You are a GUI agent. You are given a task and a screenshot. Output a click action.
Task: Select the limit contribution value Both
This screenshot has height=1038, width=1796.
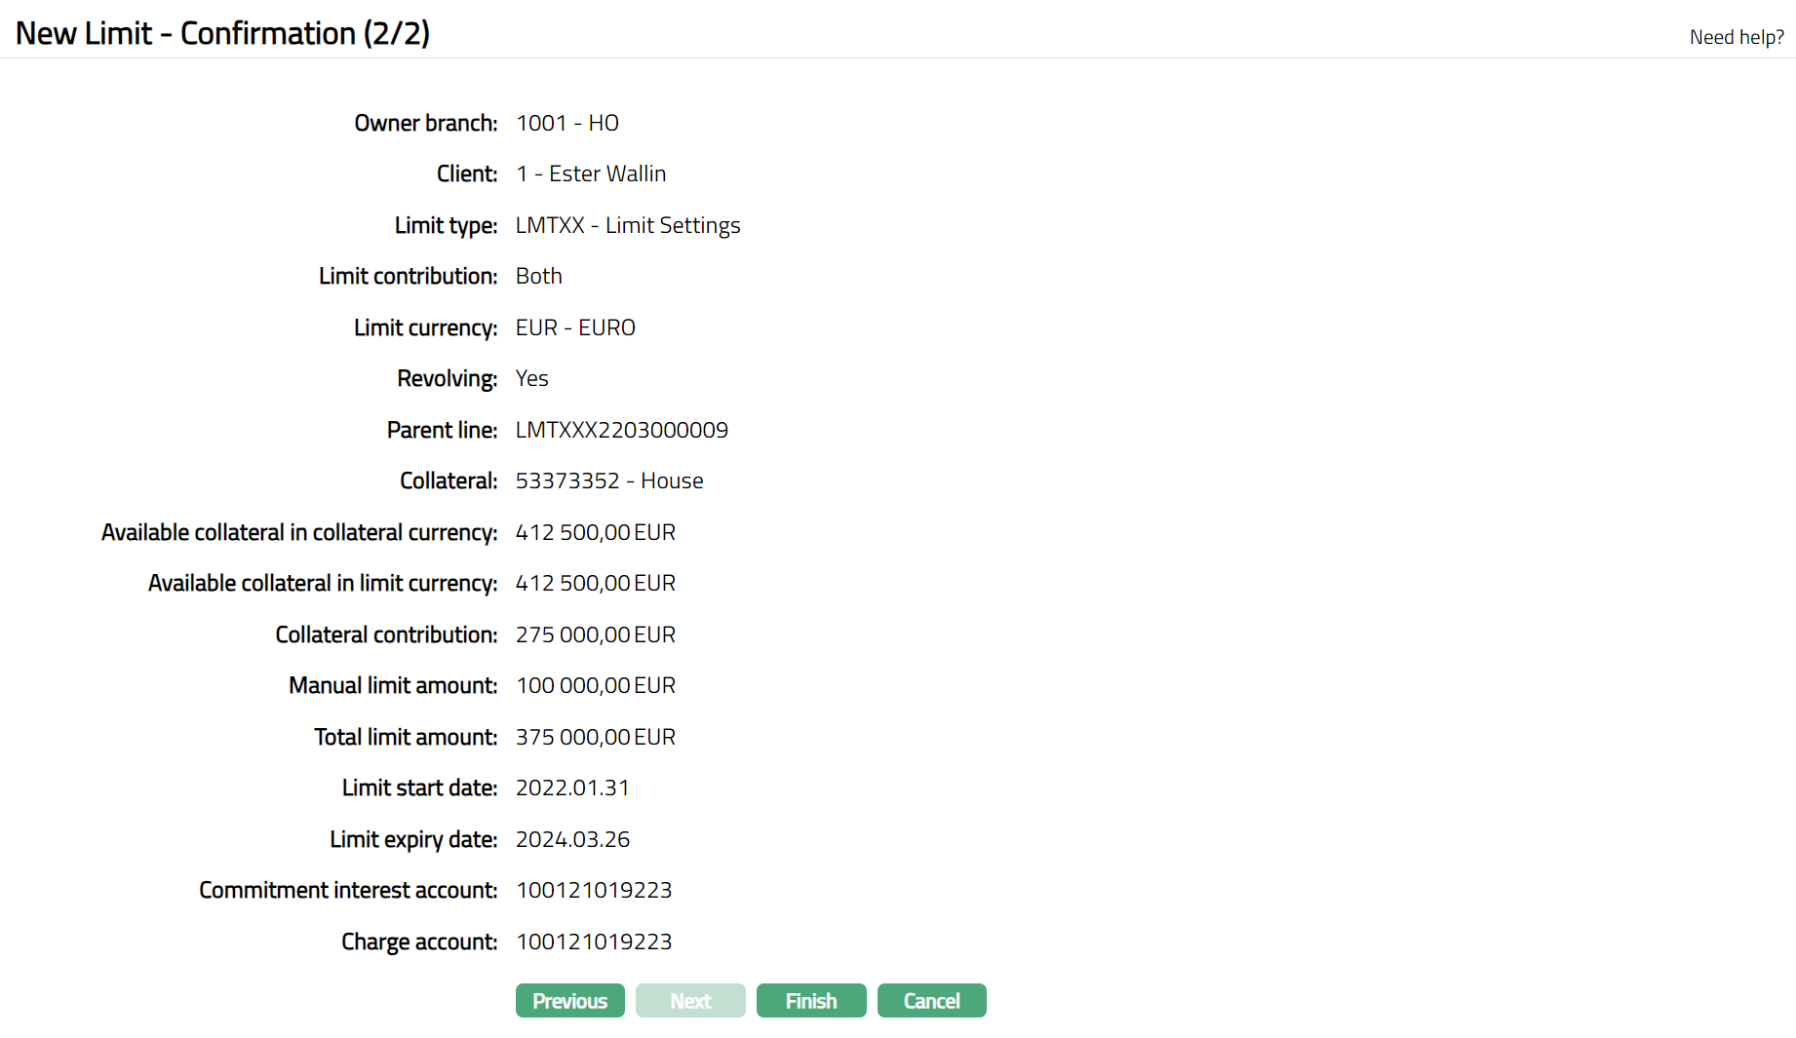coord(538,276)
